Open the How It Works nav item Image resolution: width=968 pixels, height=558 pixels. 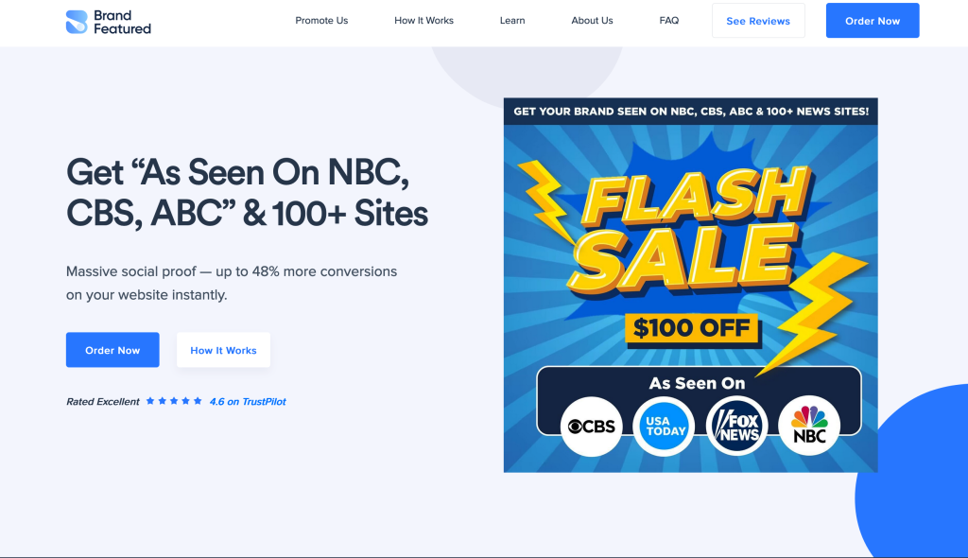coord(423,21)
